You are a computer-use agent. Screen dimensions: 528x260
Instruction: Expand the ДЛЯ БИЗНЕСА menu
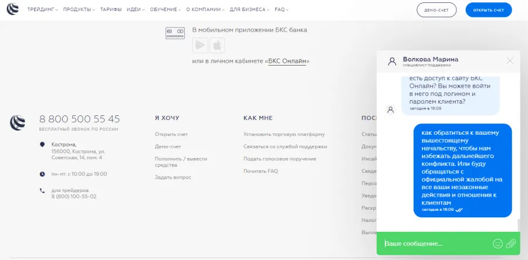[249, 10]
